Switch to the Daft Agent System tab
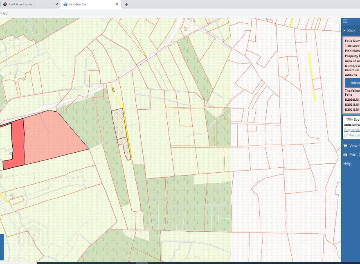This screenshot has height=264, width=360. pos(30,5)
